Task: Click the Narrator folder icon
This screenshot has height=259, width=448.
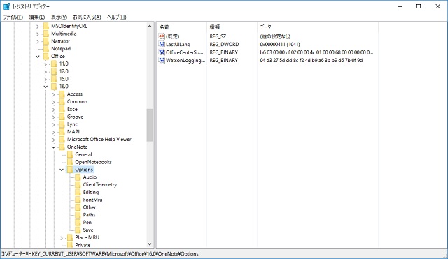Action: (46, 41)
